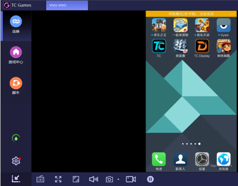The width and height of the screenshot is (238, 186).
Task: Open settings gear in left sidebar
Action: [x=16, y=161]
